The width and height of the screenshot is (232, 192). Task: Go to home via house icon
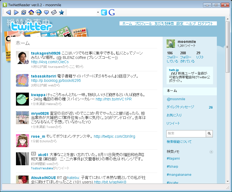click(x=31, y=12)
